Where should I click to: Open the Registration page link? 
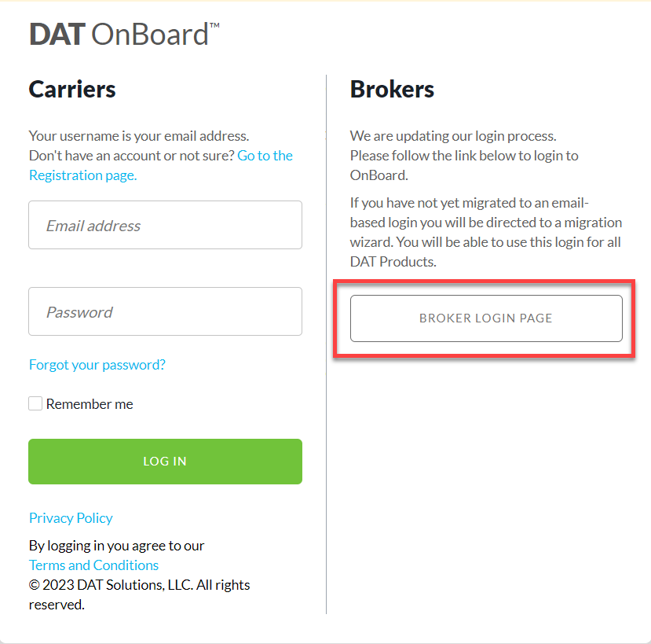coord(82,175)
